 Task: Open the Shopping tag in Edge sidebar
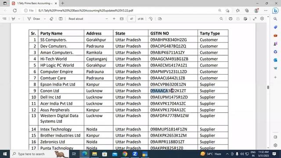point(275,27)
